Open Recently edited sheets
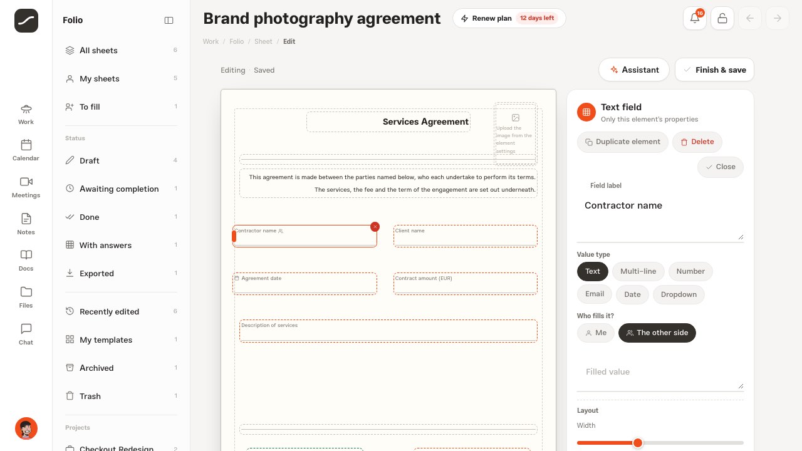This screenshot has height=451, width=802. pyautogui.click(x=122, y=311)
